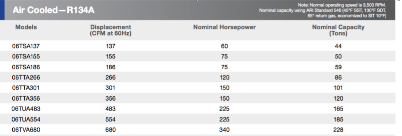Select model 06TSA137 in the table
This screenshot has width=402, height=136.
pos(26,46)
